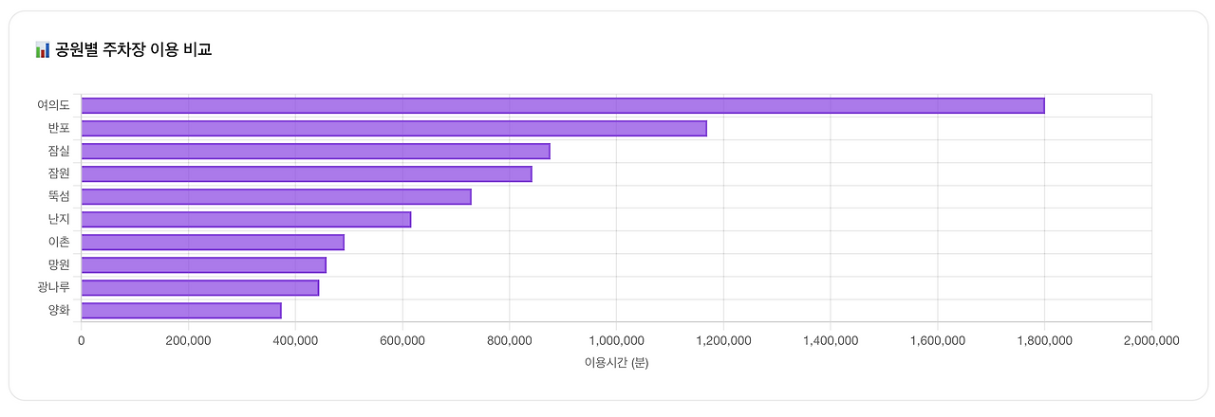Screen dimensions: 1215x417
Task: Click the 400,000 x-axis tick label
Action: click(295, 339)
